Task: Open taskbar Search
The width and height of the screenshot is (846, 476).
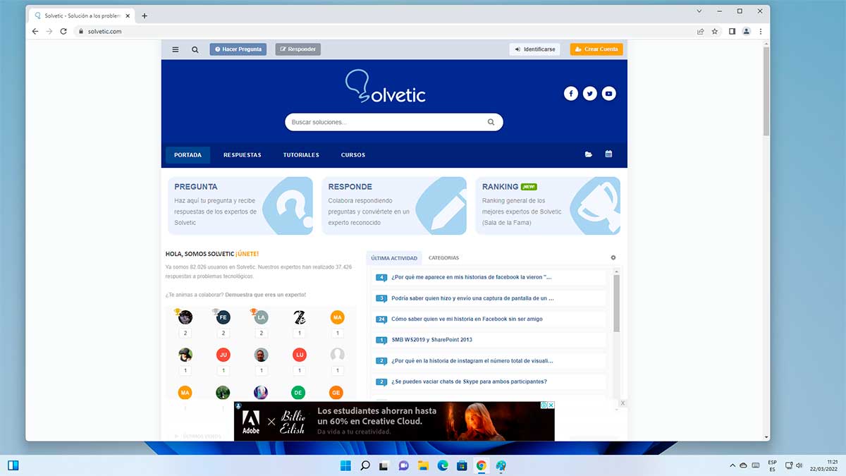Action: pos(365,465)
